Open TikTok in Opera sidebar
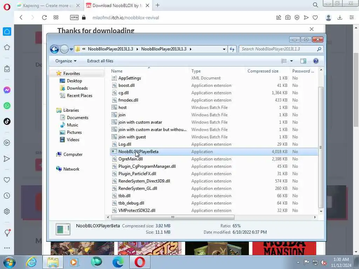 point(7,122)
